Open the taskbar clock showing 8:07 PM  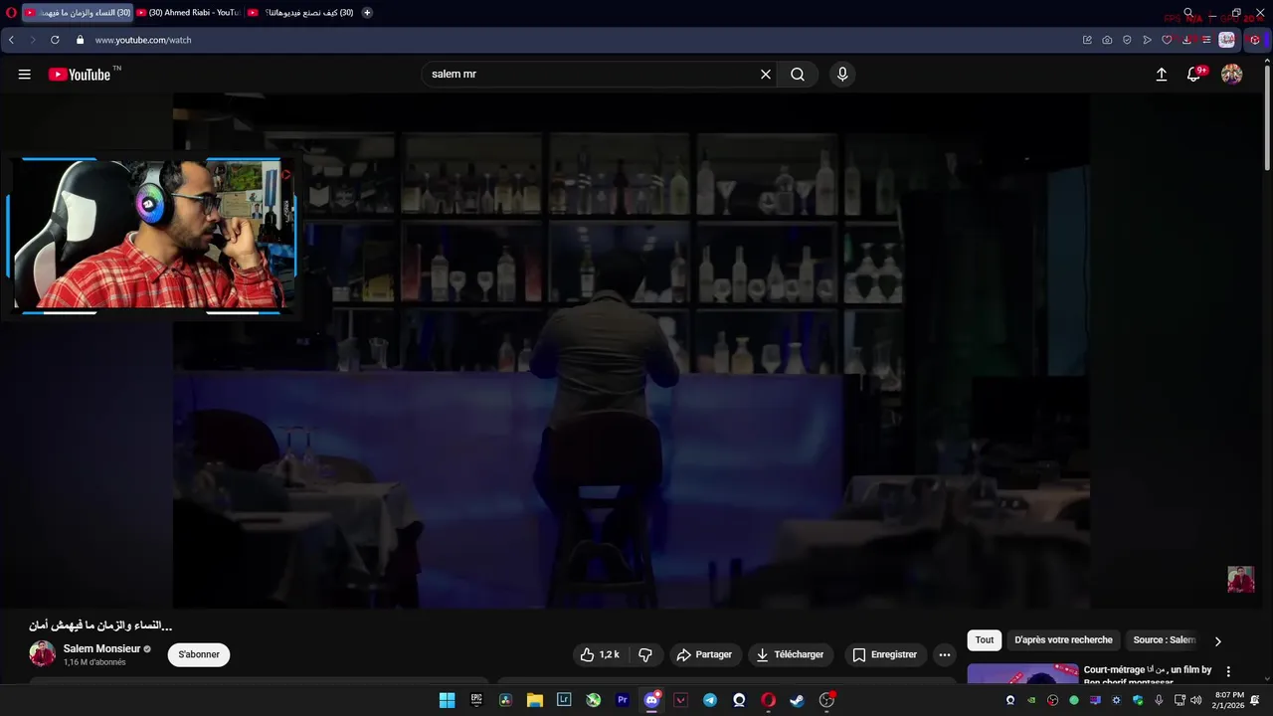(1230, 700)
